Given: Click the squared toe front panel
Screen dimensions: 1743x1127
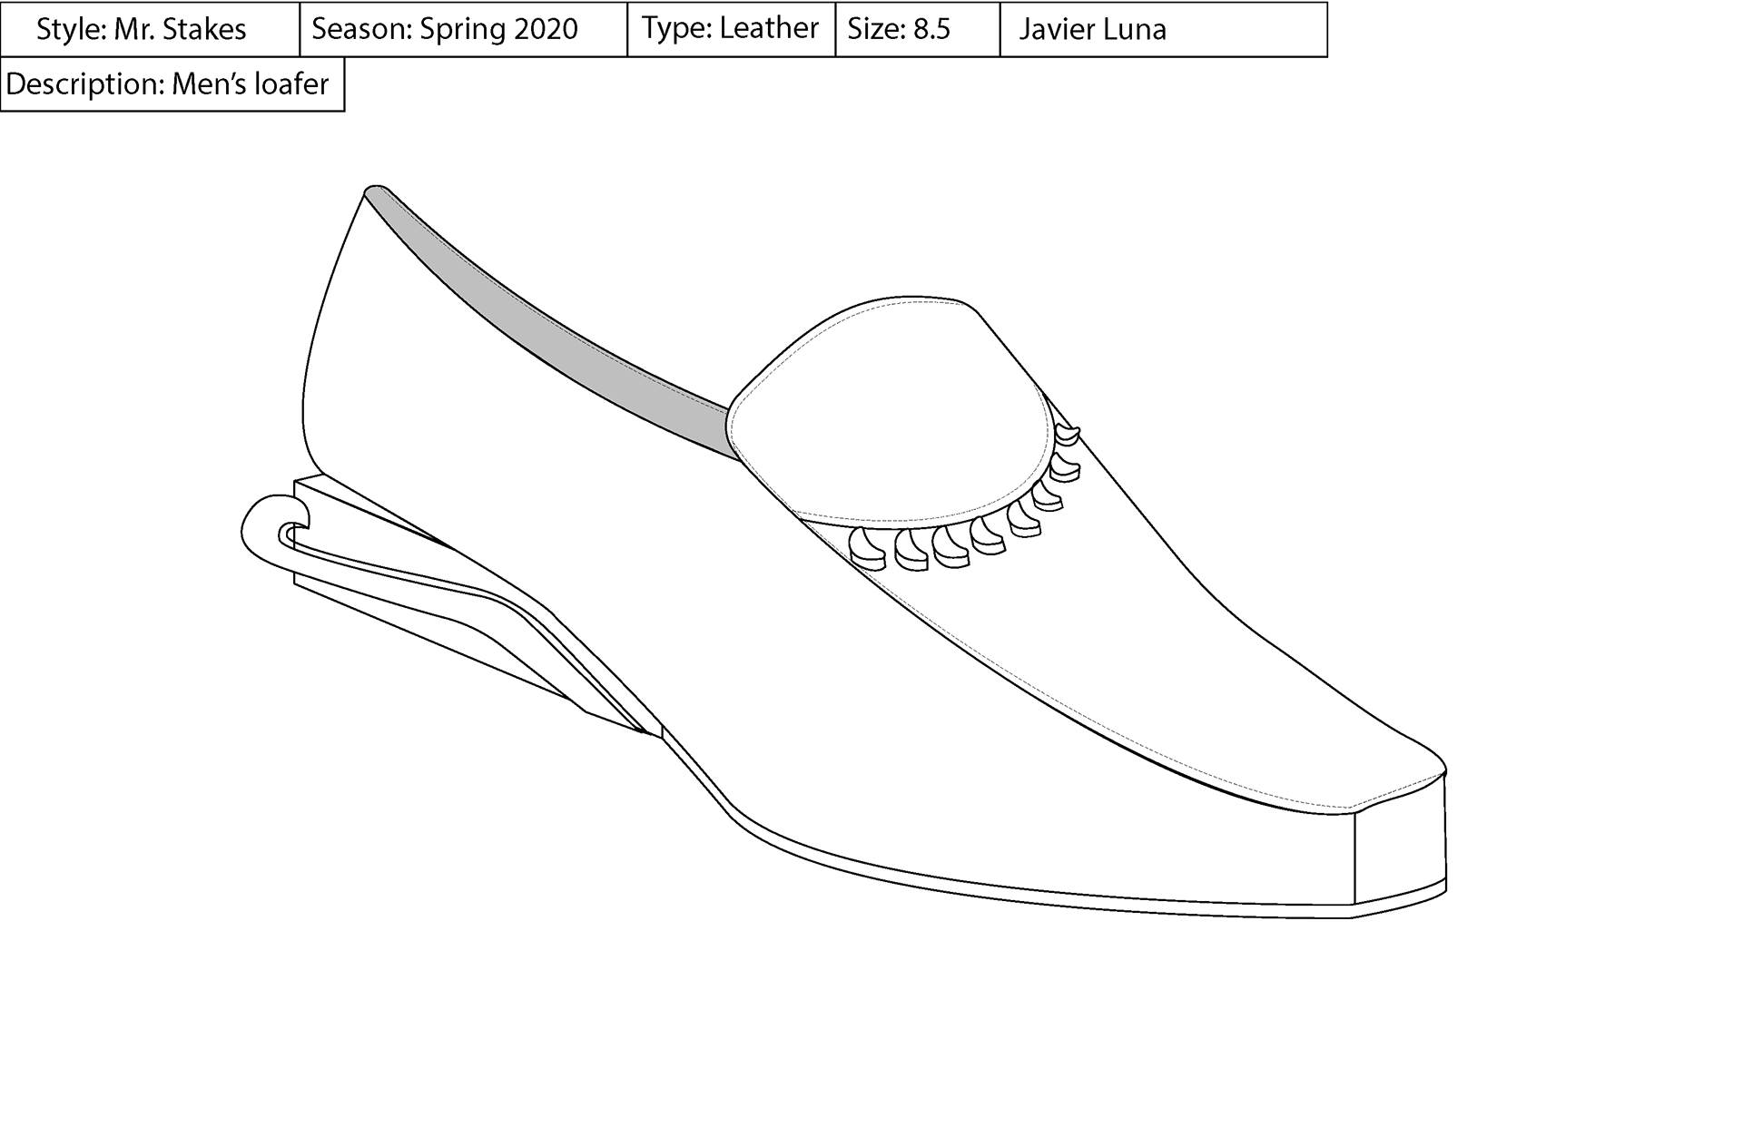Looking at the screenshot, I should (x=1399, y=844).
